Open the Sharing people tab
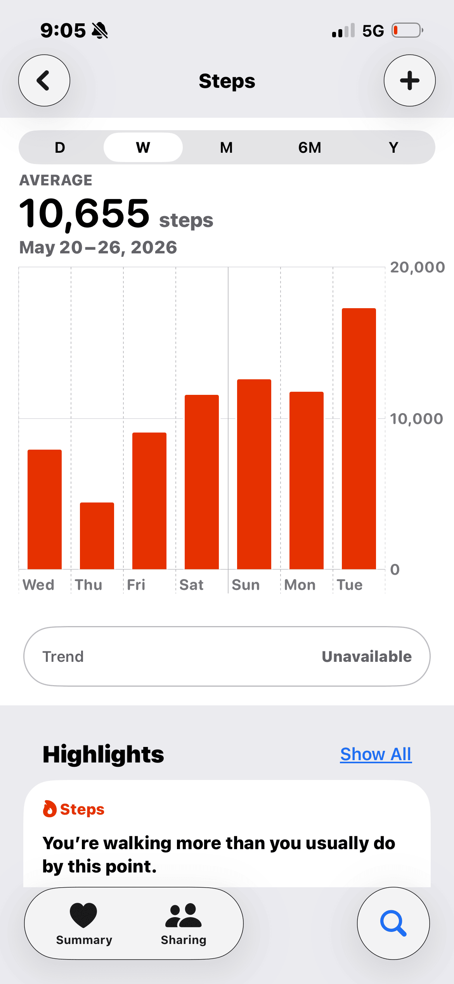The image size is (454, 984). tap(184, 923)
